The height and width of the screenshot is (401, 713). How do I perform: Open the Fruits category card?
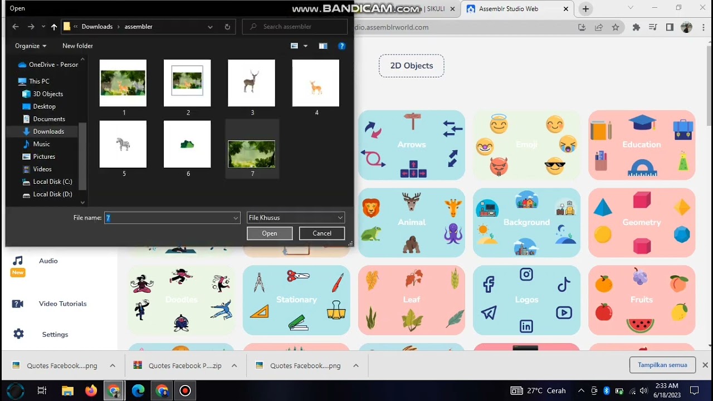tap(642, 300)
